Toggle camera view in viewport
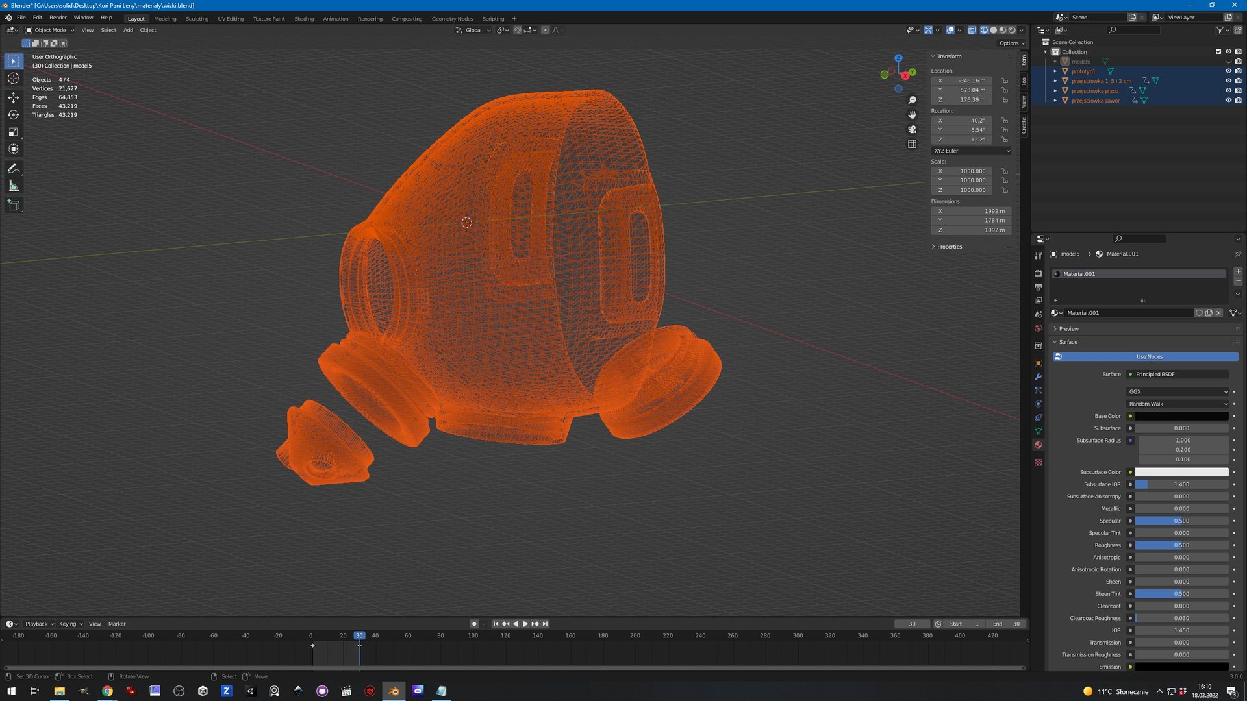 pyautogui.click(x=912, y=129)
